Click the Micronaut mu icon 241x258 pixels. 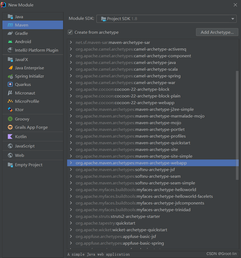[x=10, y=93]
